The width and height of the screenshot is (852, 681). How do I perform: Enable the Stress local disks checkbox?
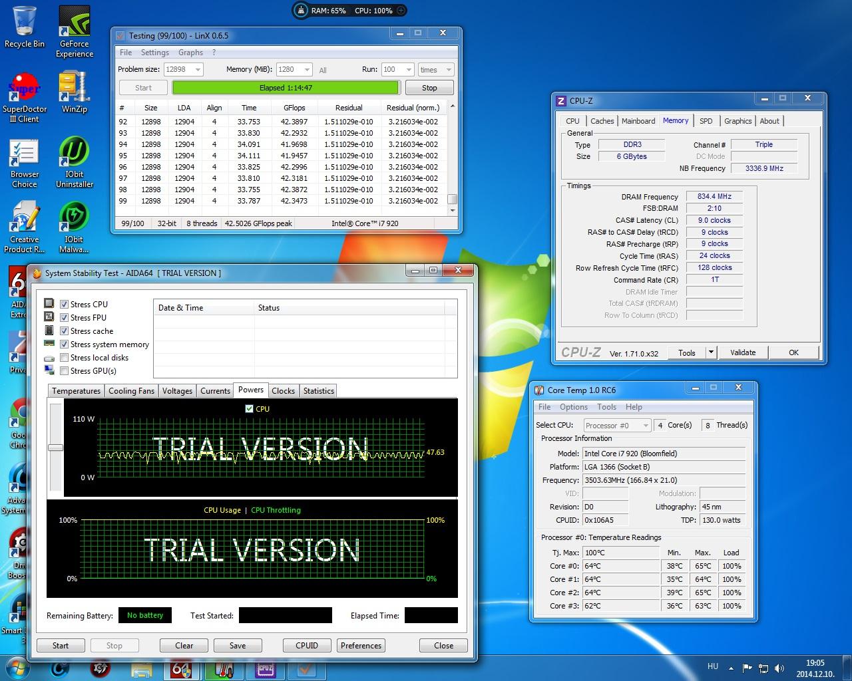(65, 358)
